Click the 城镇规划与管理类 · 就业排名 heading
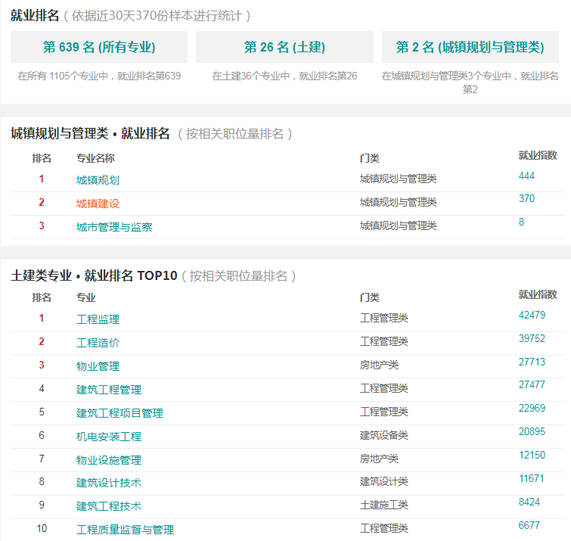This screenshot has height=541, width=571. click(90, 133)
